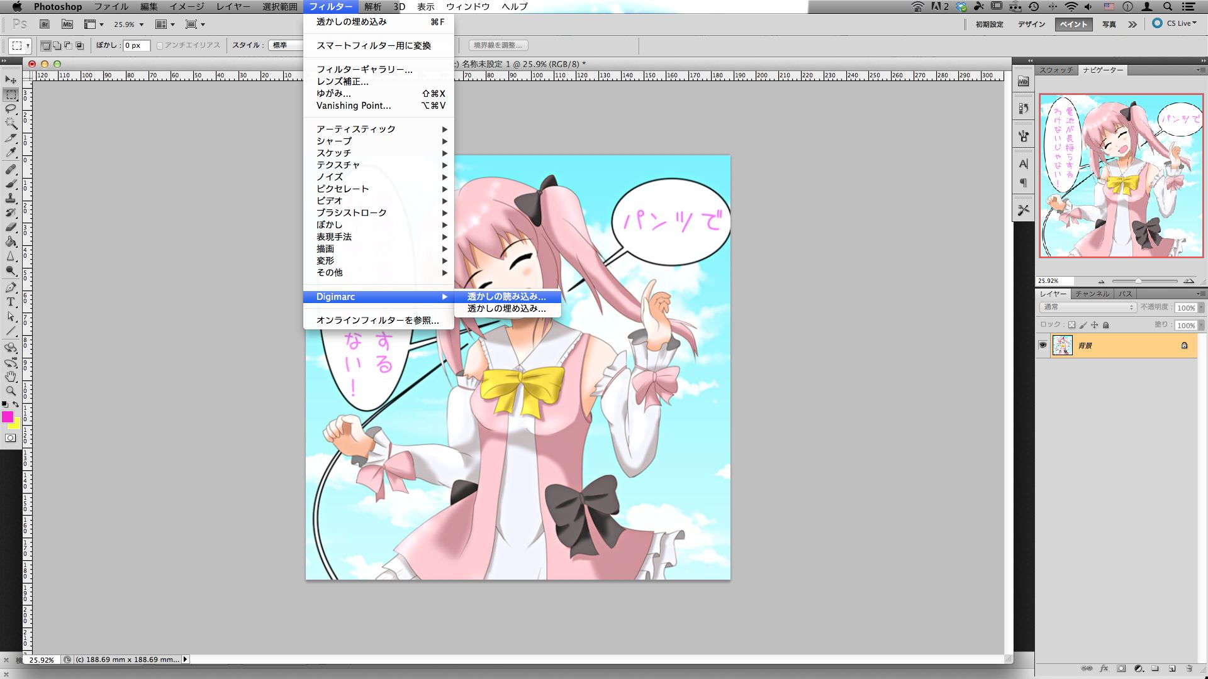The width and height of the screenshot is (1208, 679).
Task: Launch Mini Bridge with Mb icon
Action: [67, 24]
